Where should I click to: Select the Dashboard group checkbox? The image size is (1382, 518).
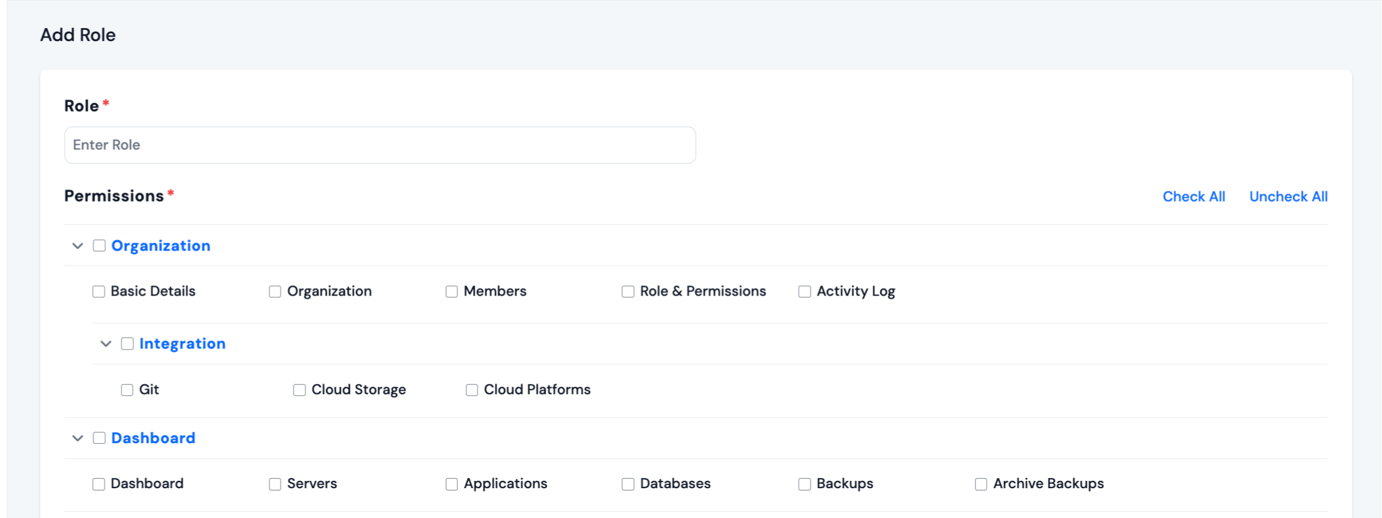click(x=99, y=438)
